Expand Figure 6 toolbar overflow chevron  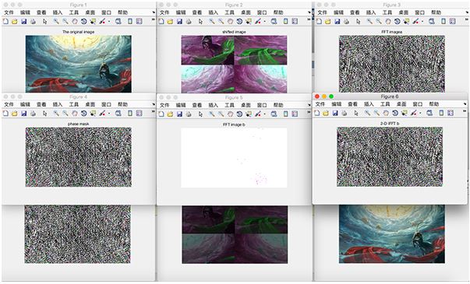point(465,110)
